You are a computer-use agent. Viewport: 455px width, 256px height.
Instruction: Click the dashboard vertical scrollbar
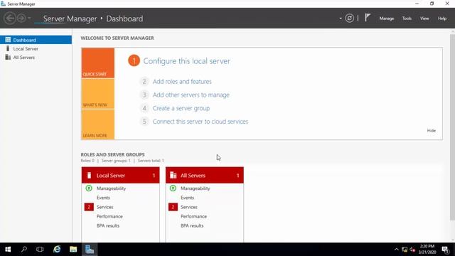[452, 127]
